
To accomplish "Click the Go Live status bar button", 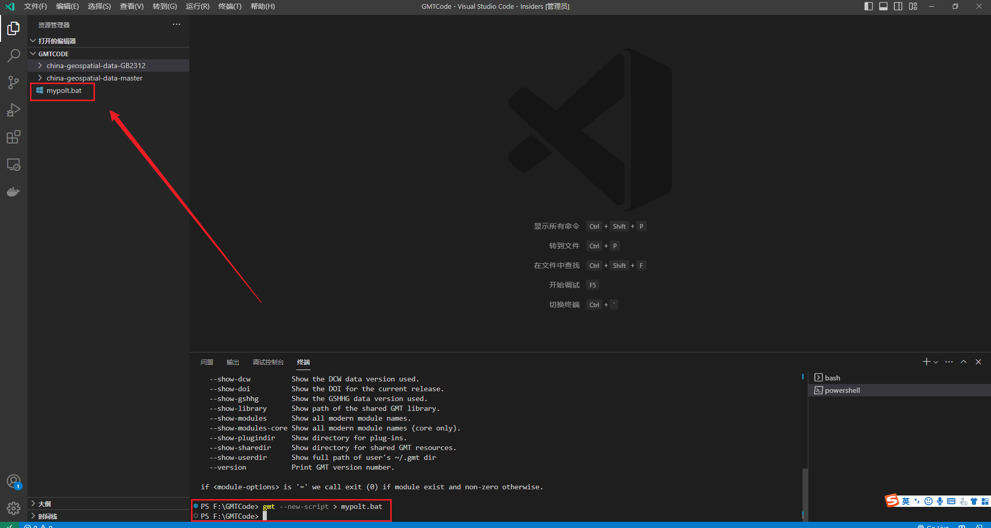I will [934, 526].
